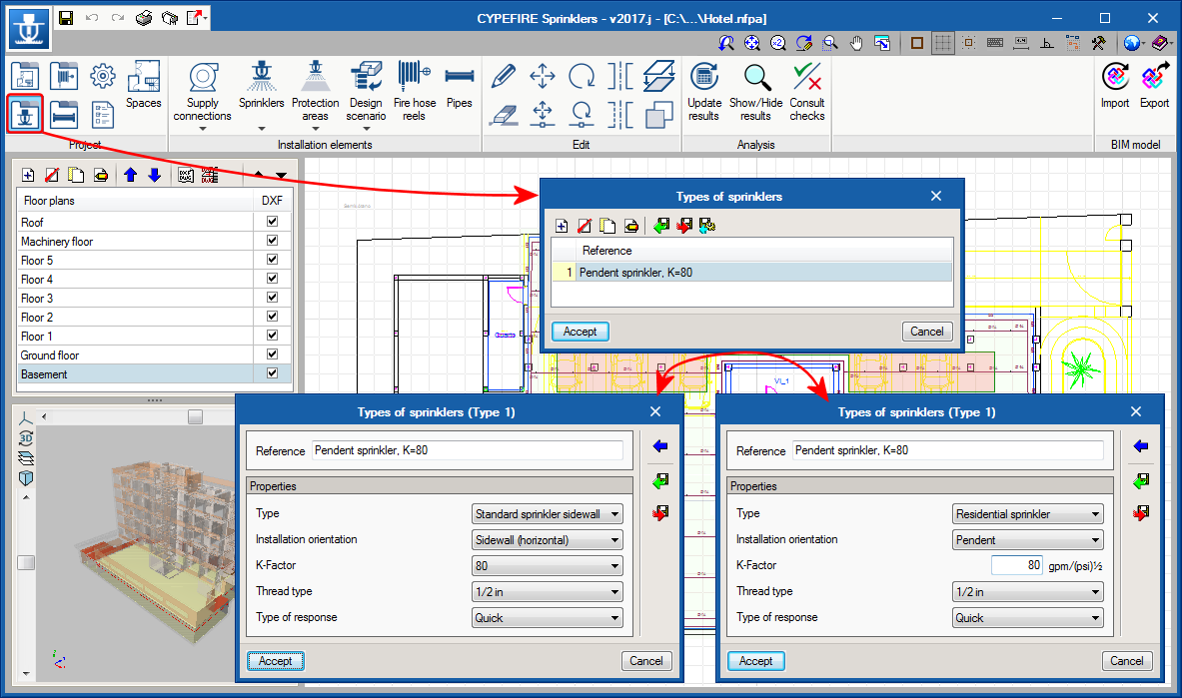1182x698 pixels.
Task: Open the Fire hose reels tool
Action: pyautogui.click(x=414, y=90)
